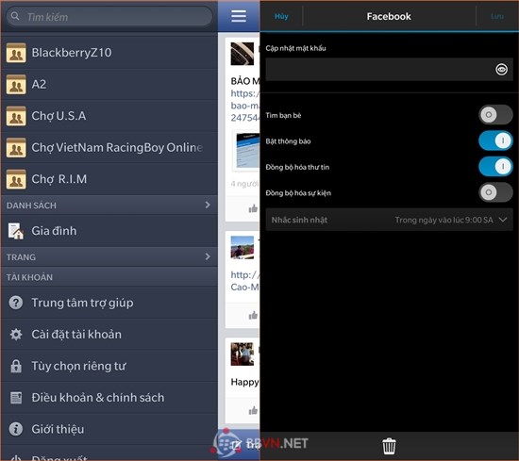Viewport: 519px width, 461px height.
Task: Open the first post's screenshot attachment
Action: click(246, 151)
